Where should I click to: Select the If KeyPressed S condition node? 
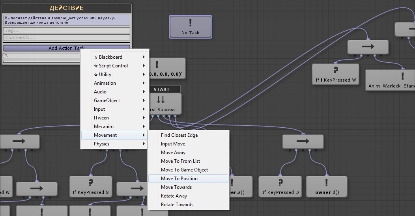(x=90, y=187)
